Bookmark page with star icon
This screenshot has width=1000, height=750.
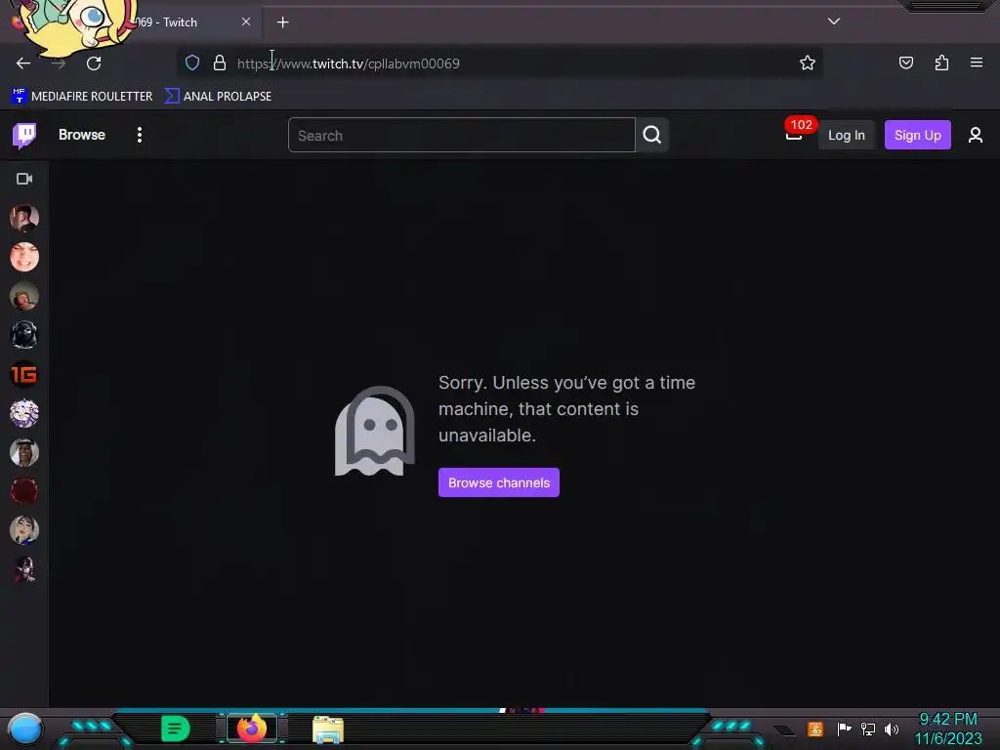[808, 63]
